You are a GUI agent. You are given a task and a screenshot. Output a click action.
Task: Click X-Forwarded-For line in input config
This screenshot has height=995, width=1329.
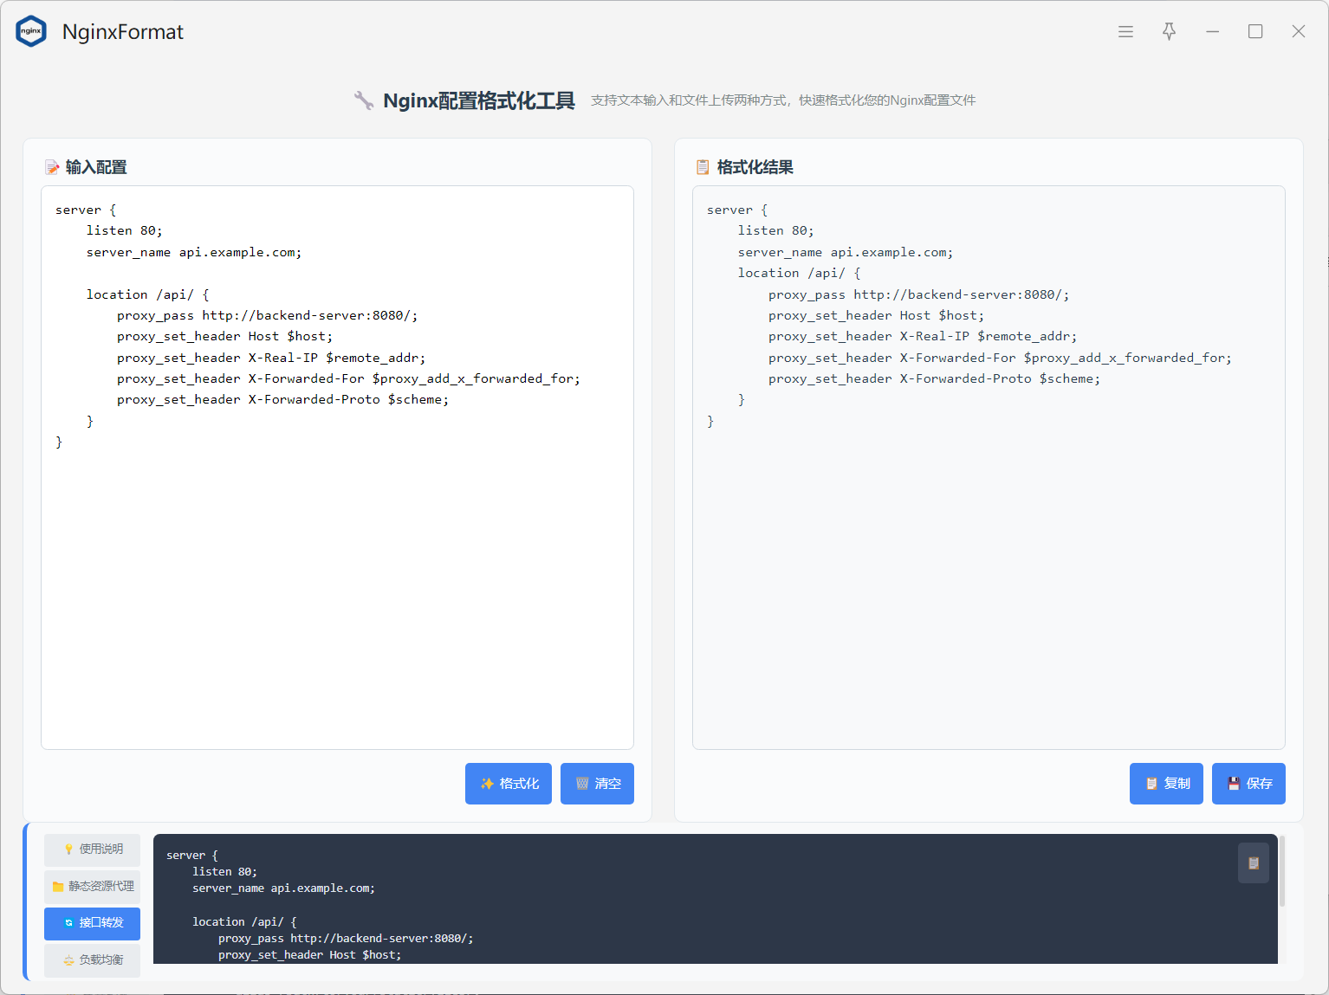(x=349, y=379)
